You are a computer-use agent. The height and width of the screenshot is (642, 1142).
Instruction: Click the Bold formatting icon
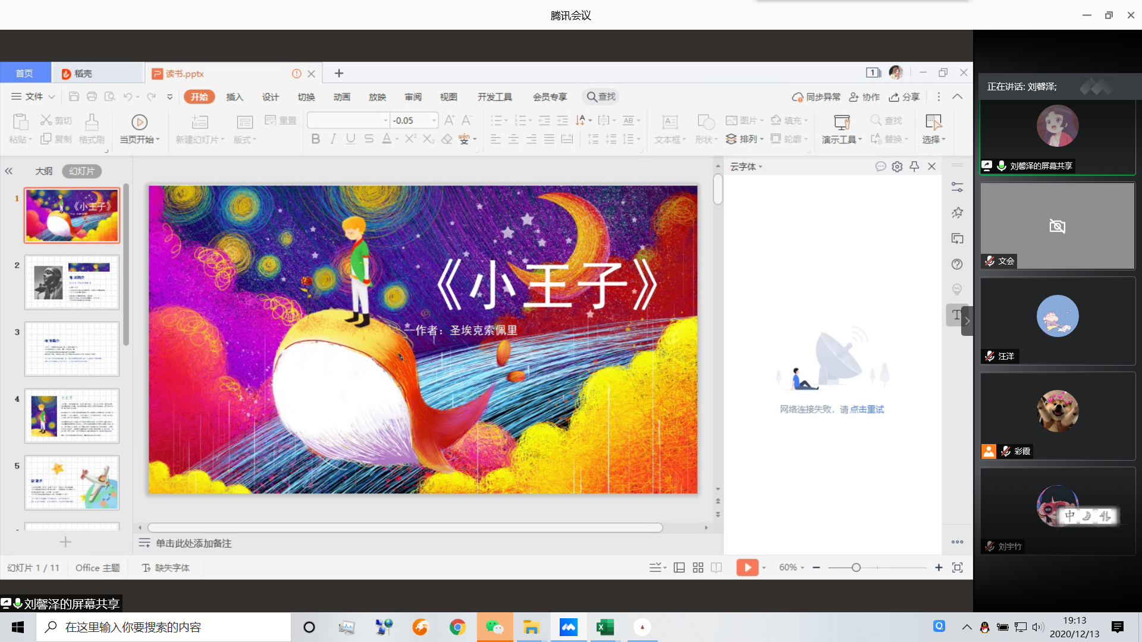pyautogui.click(x=315, y=139)
